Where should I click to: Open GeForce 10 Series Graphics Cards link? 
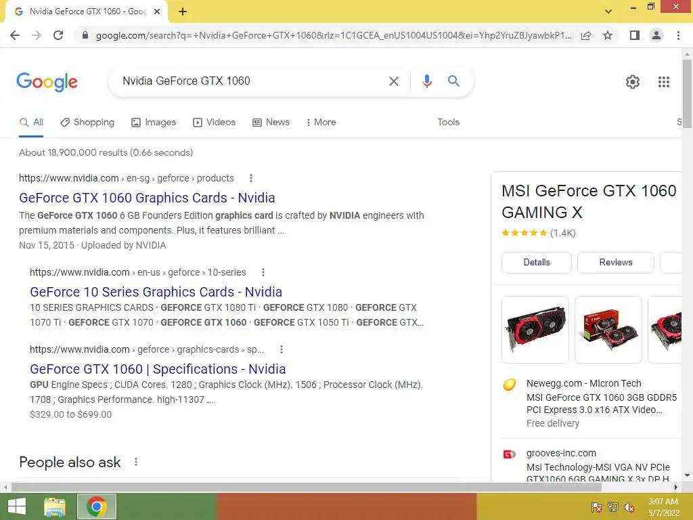(x=156, y=292)
